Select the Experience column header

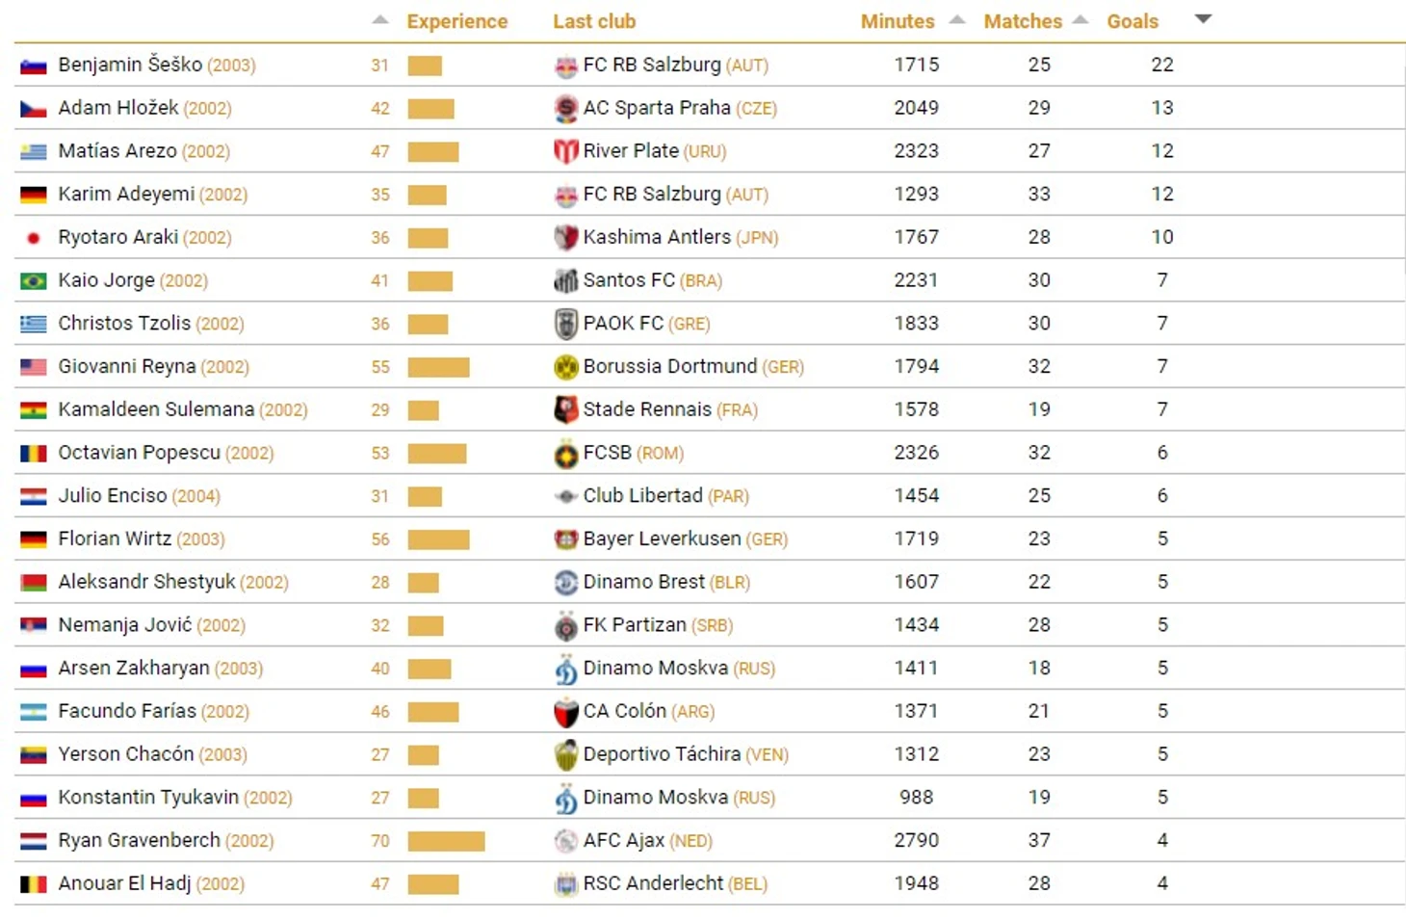(x=456, y=21)
